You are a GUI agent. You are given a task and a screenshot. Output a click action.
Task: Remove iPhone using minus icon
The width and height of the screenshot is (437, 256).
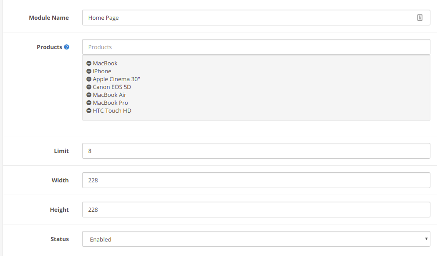pos(89,71)
